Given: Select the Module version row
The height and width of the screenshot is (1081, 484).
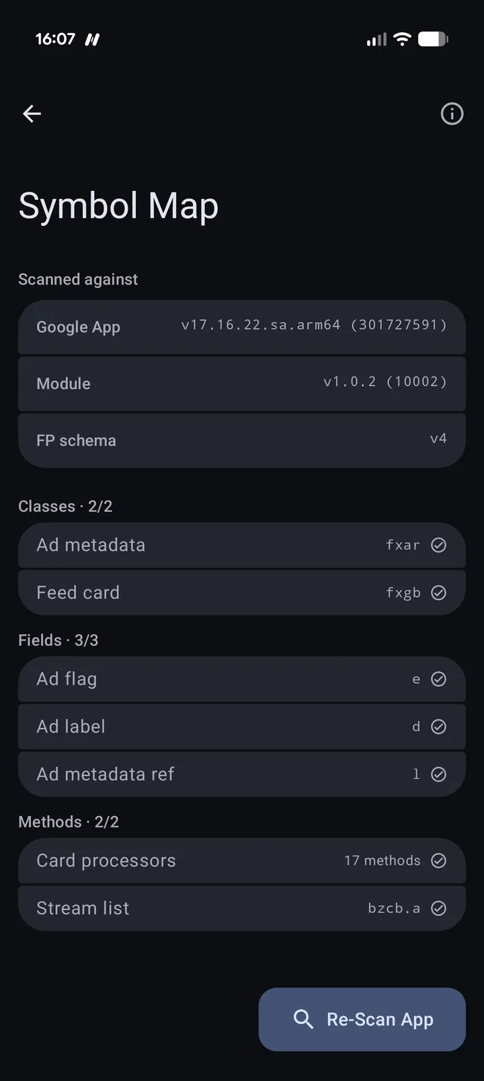Looking at the screenshot, I should 242,383.
